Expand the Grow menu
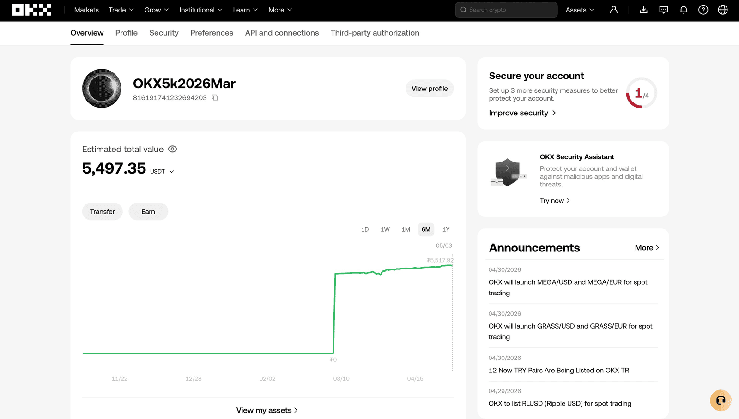739x419 pixels. click(x=157, y=10)
